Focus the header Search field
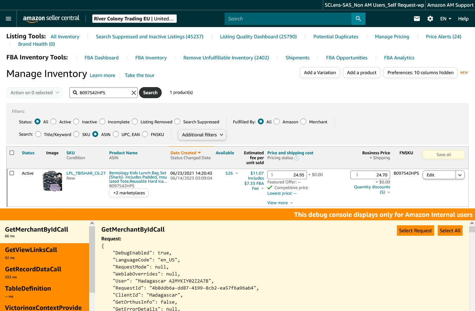Screen dimensions: 475x311 pyautogui.click(x=288, y=19)
